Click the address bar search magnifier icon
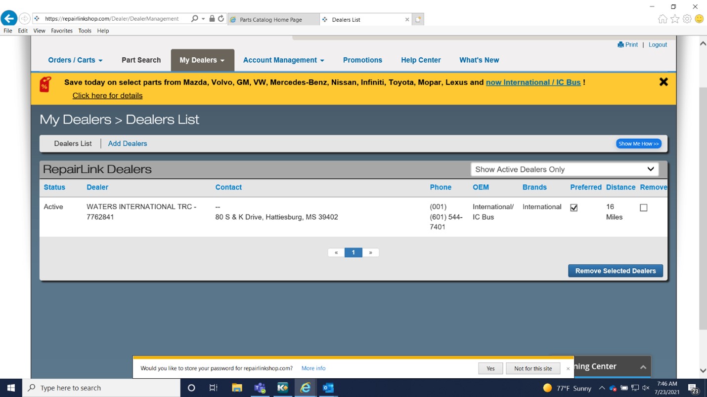The height and width of the screenshot is (397, 707). click(195, 19)
